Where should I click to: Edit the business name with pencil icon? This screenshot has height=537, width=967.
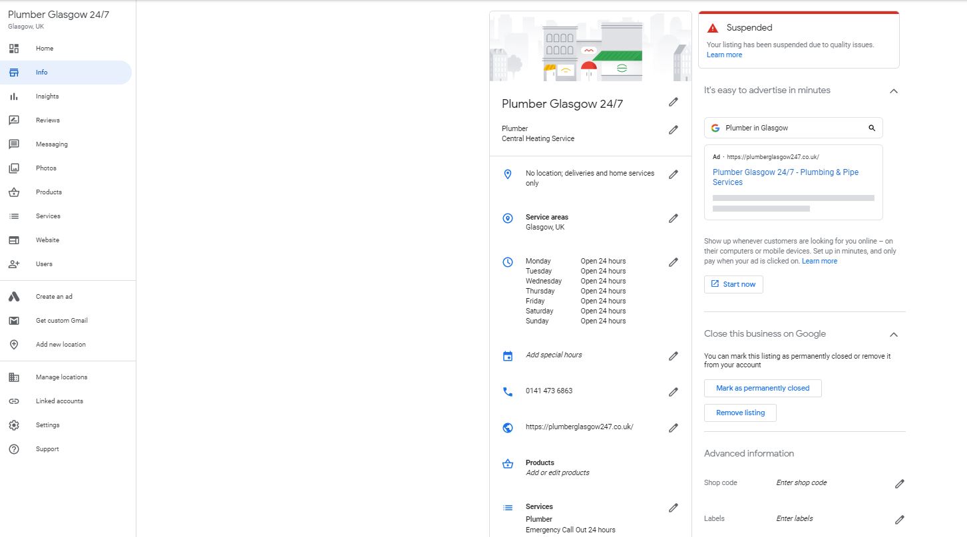674,102
